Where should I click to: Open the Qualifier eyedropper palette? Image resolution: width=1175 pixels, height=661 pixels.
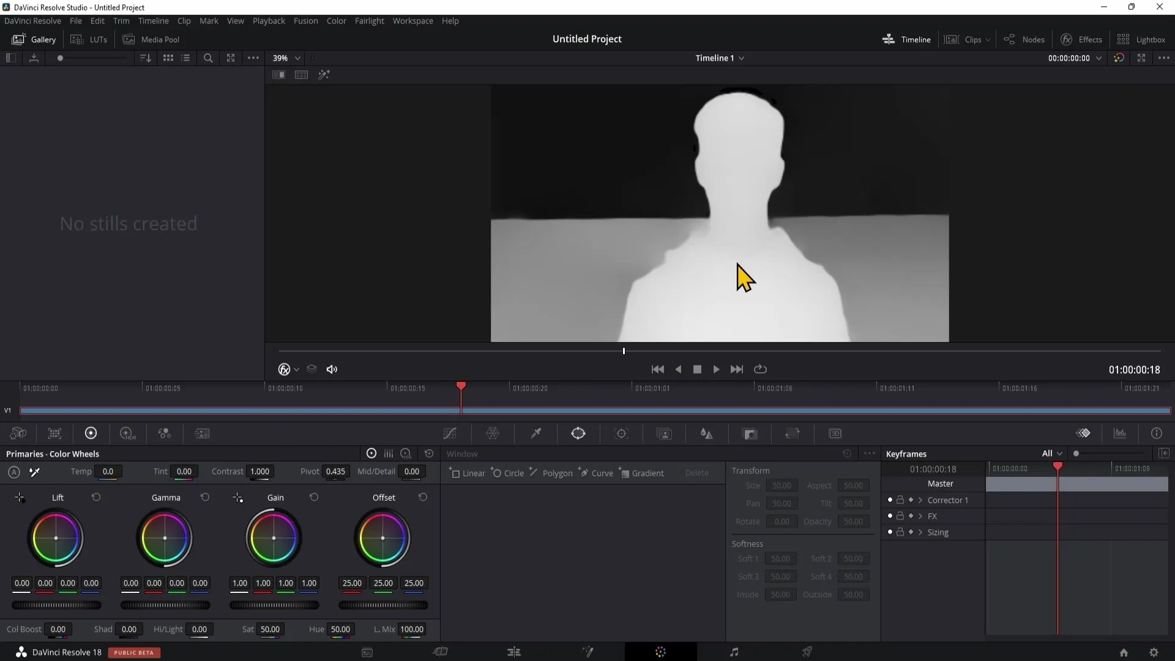535,434
